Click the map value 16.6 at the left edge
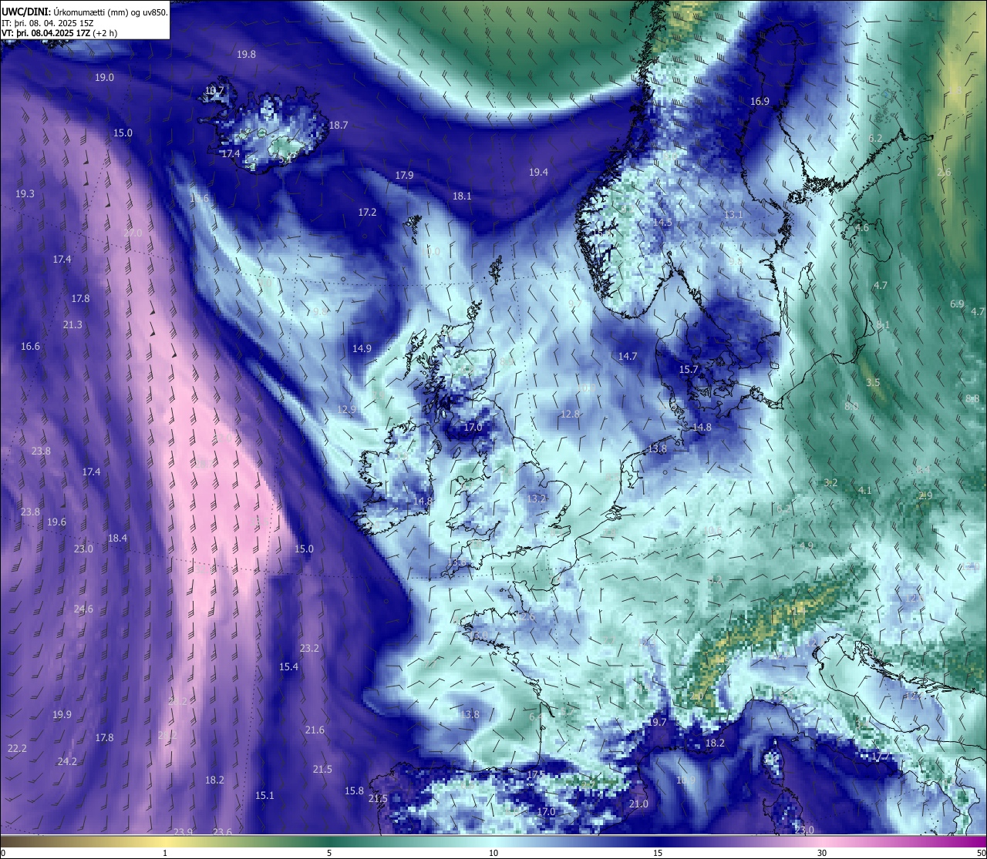The image size is (987, 859). tap(30, 346)
